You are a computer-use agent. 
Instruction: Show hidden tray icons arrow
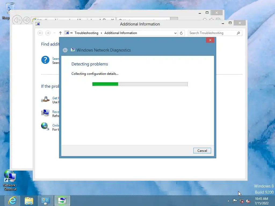tap(228, 201)
